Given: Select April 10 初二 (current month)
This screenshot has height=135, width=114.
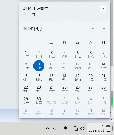Looking at the screenshot, I should (x=52, y=66).
